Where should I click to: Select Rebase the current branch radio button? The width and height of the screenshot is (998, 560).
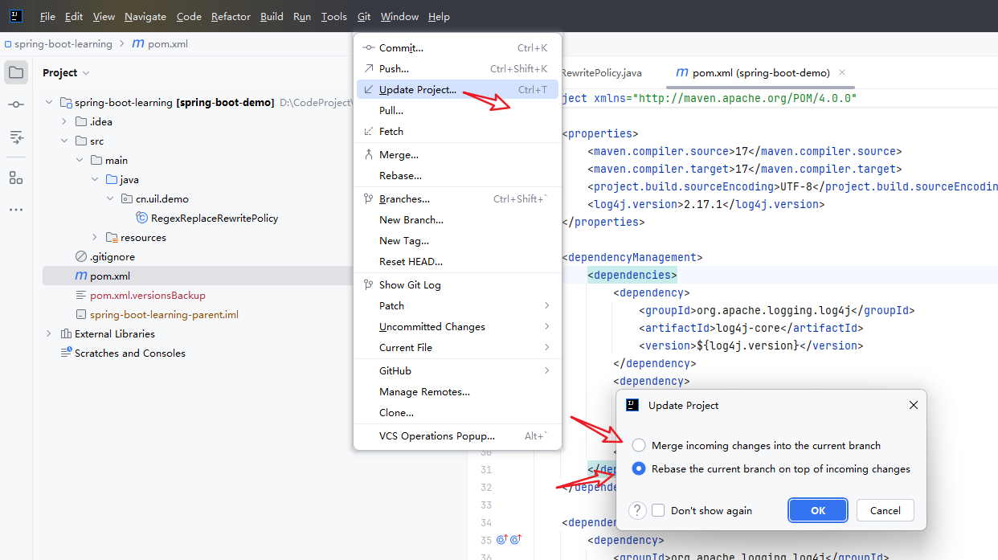click(639, 469)
